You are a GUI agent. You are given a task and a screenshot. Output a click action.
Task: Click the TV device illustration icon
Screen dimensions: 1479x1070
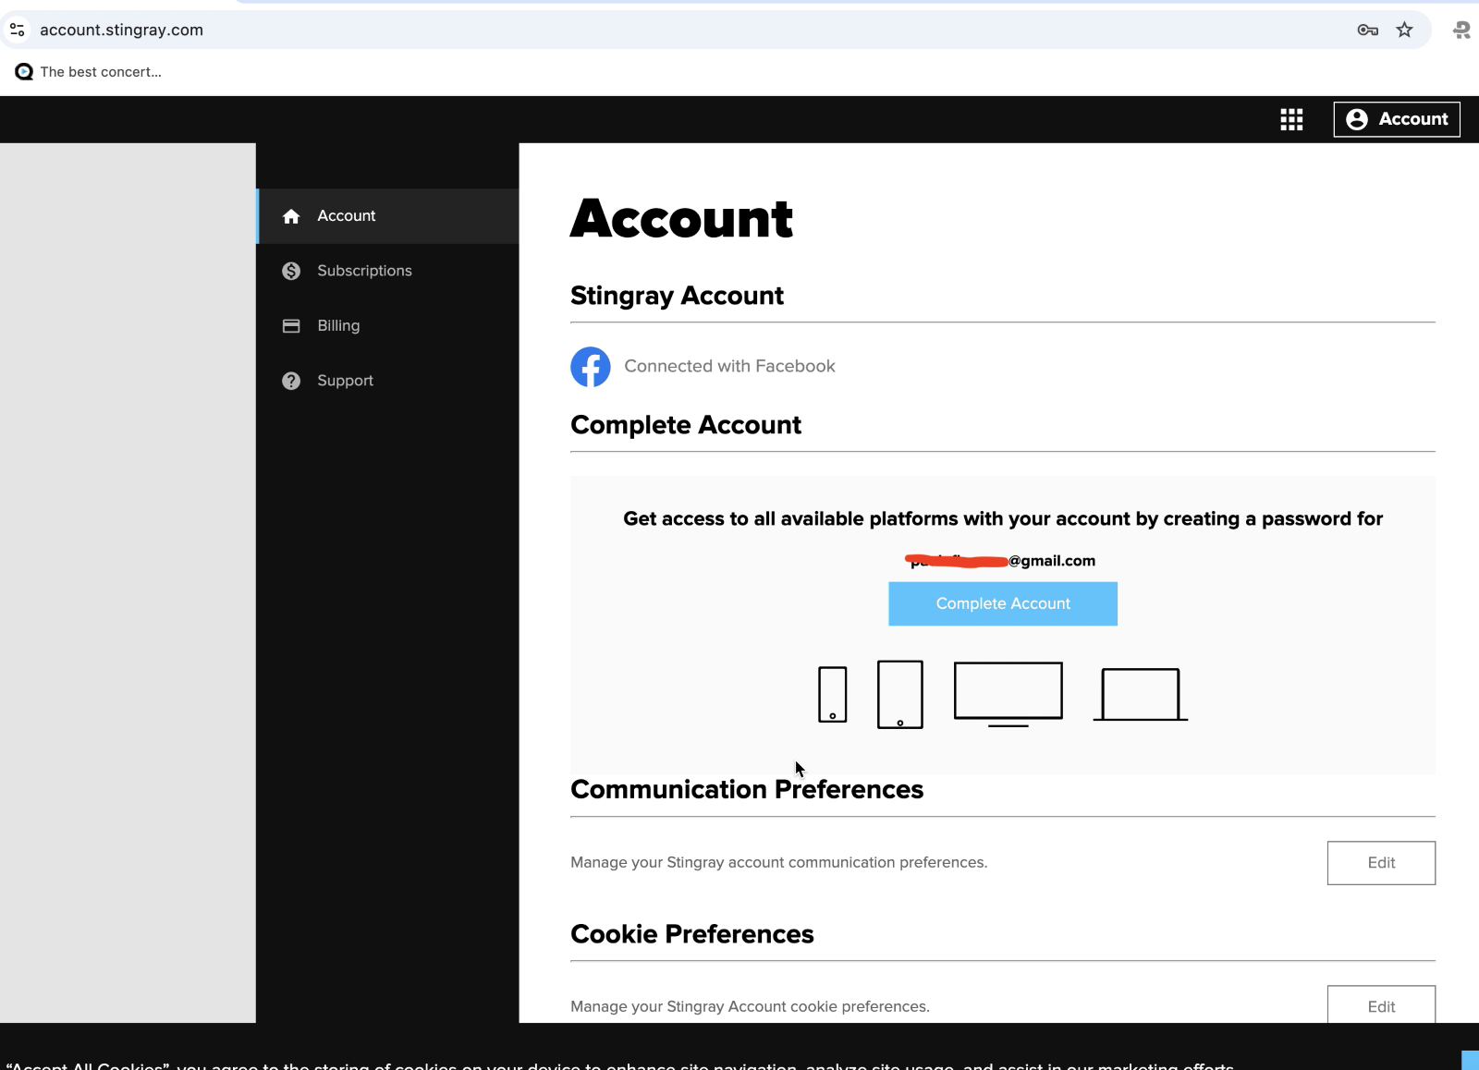coord(1007,692)
